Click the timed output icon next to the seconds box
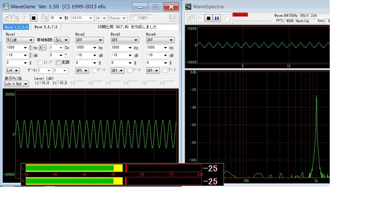Screen dimensions: 367x206 click(x=45, y=18)
